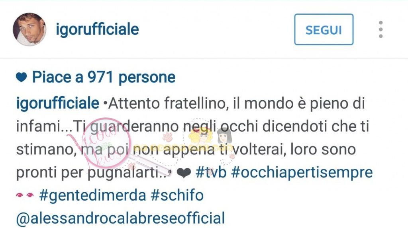Follow the account with the SEGUI button

pyautogui.click(x=324, y=29)
